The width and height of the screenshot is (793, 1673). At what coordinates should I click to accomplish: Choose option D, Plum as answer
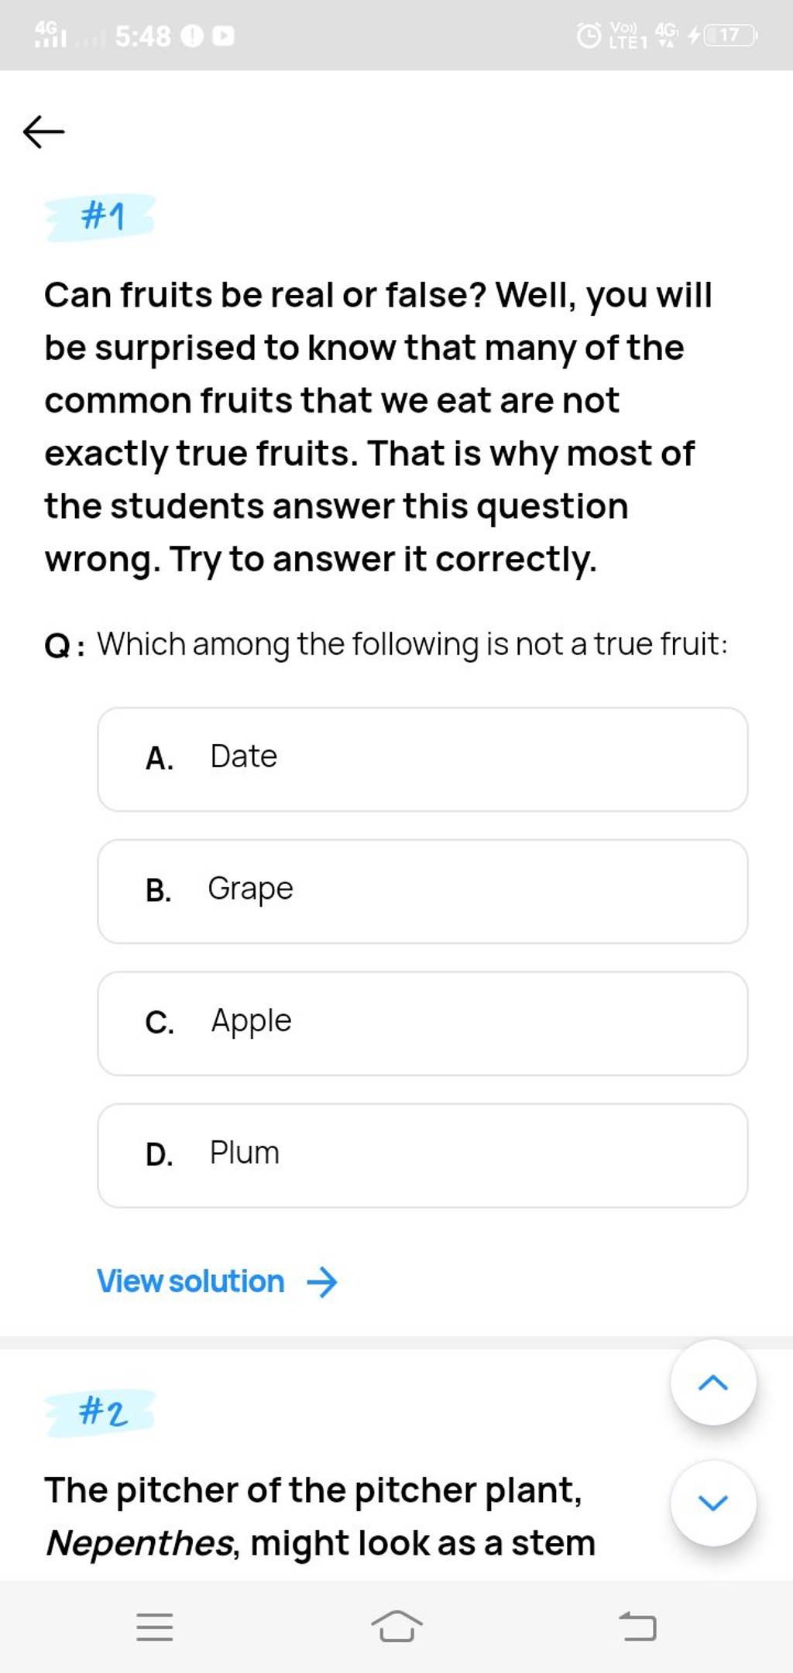pos(422,1153)
